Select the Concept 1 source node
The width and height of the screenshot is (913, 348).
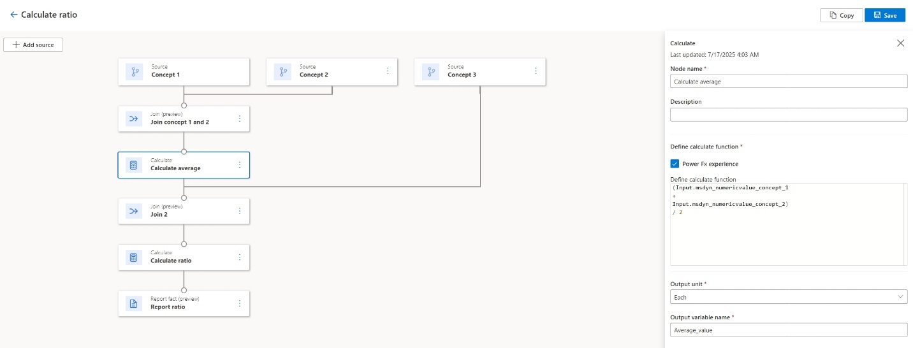point(184,71)
